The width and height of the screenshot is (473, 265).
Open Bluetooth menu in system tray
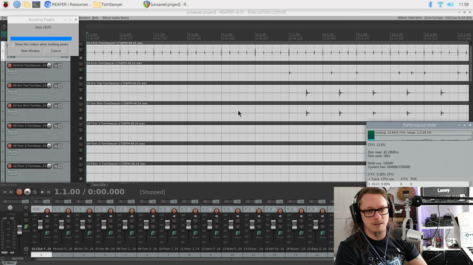point(431,4)
